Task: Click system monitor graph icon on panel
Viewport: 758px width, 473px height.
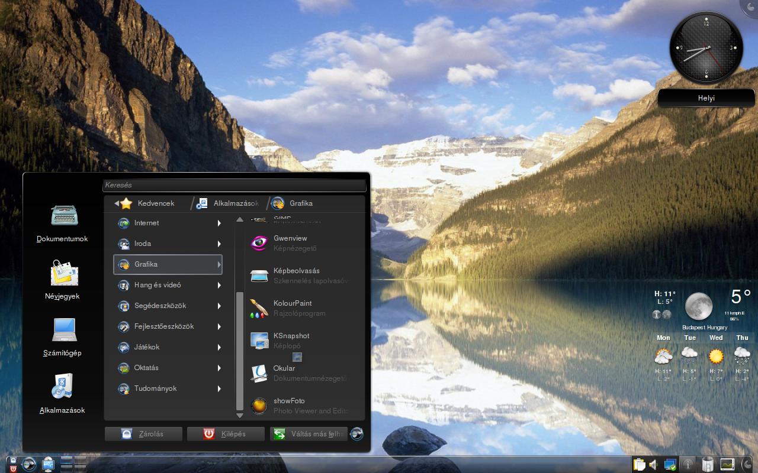Action: pyautogui.click(x=727, y=464)
